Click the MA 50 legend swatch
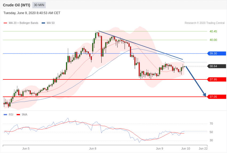This screenshot has height=153, width=227. tap(44, 23)
